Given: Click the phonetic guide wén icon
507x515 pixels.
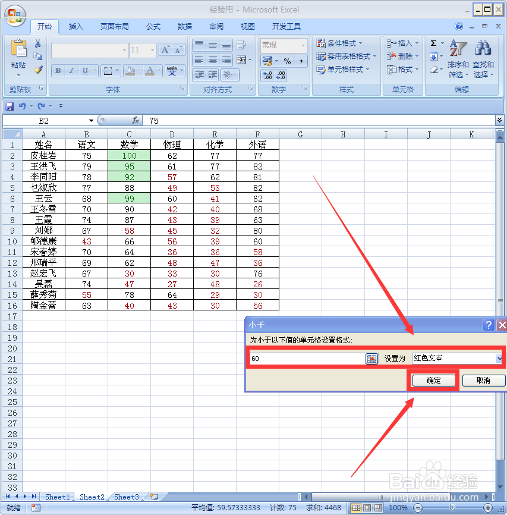Looking at the screenshot, I should point(172,71).
